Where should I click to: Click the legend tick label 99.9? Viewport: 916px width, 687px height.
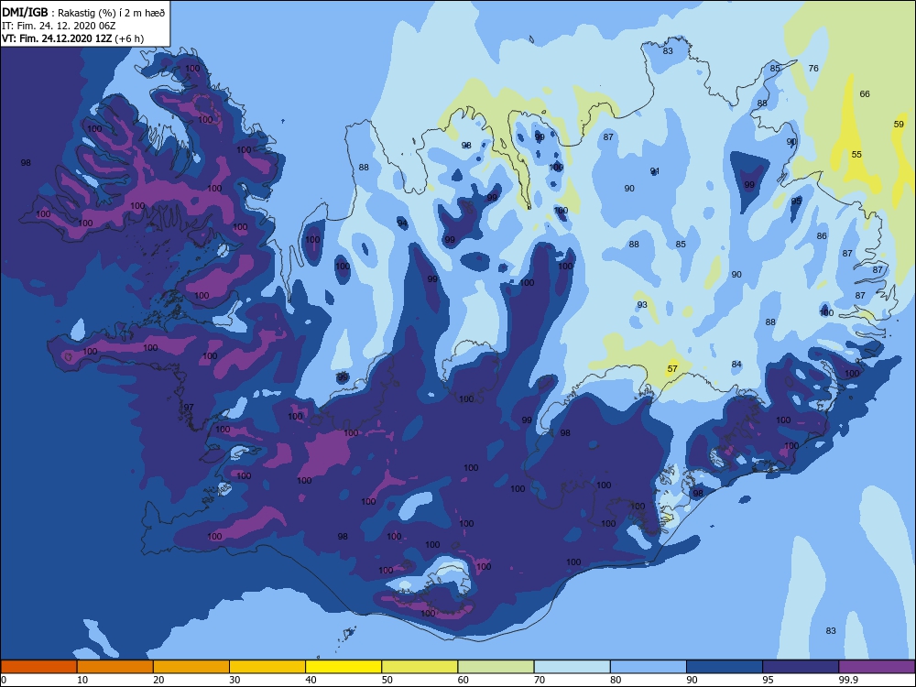pos(849,680)
